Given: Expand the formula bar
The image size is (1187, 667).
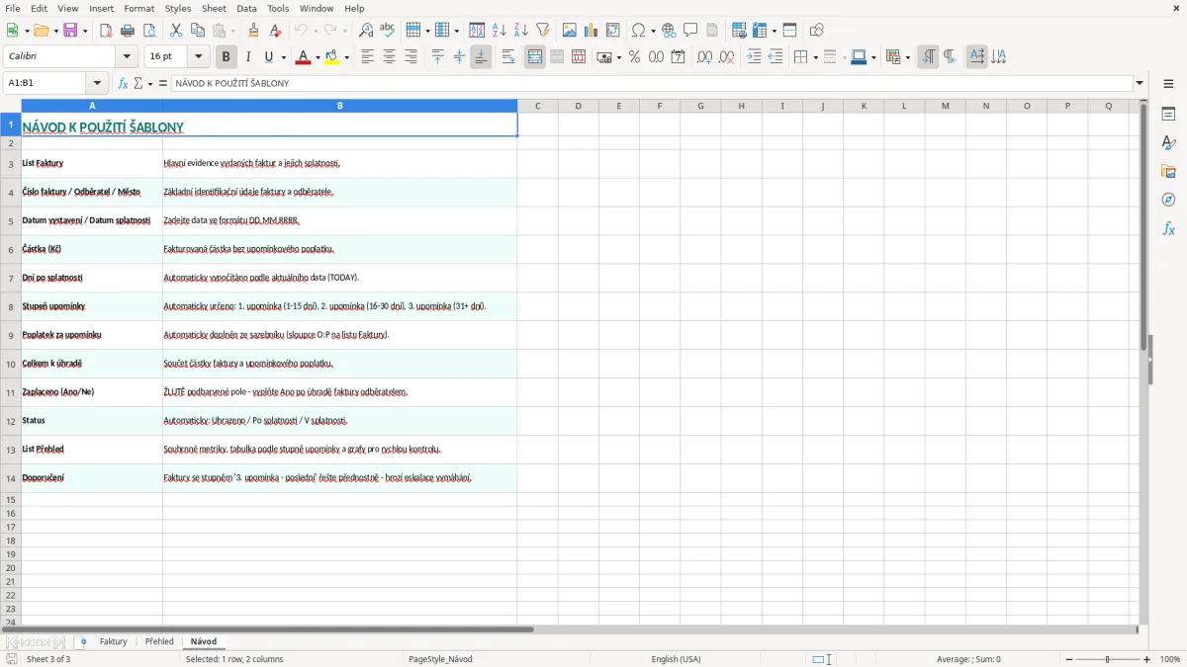Looking at the screenshot, I should click(x=1140, y=83).
